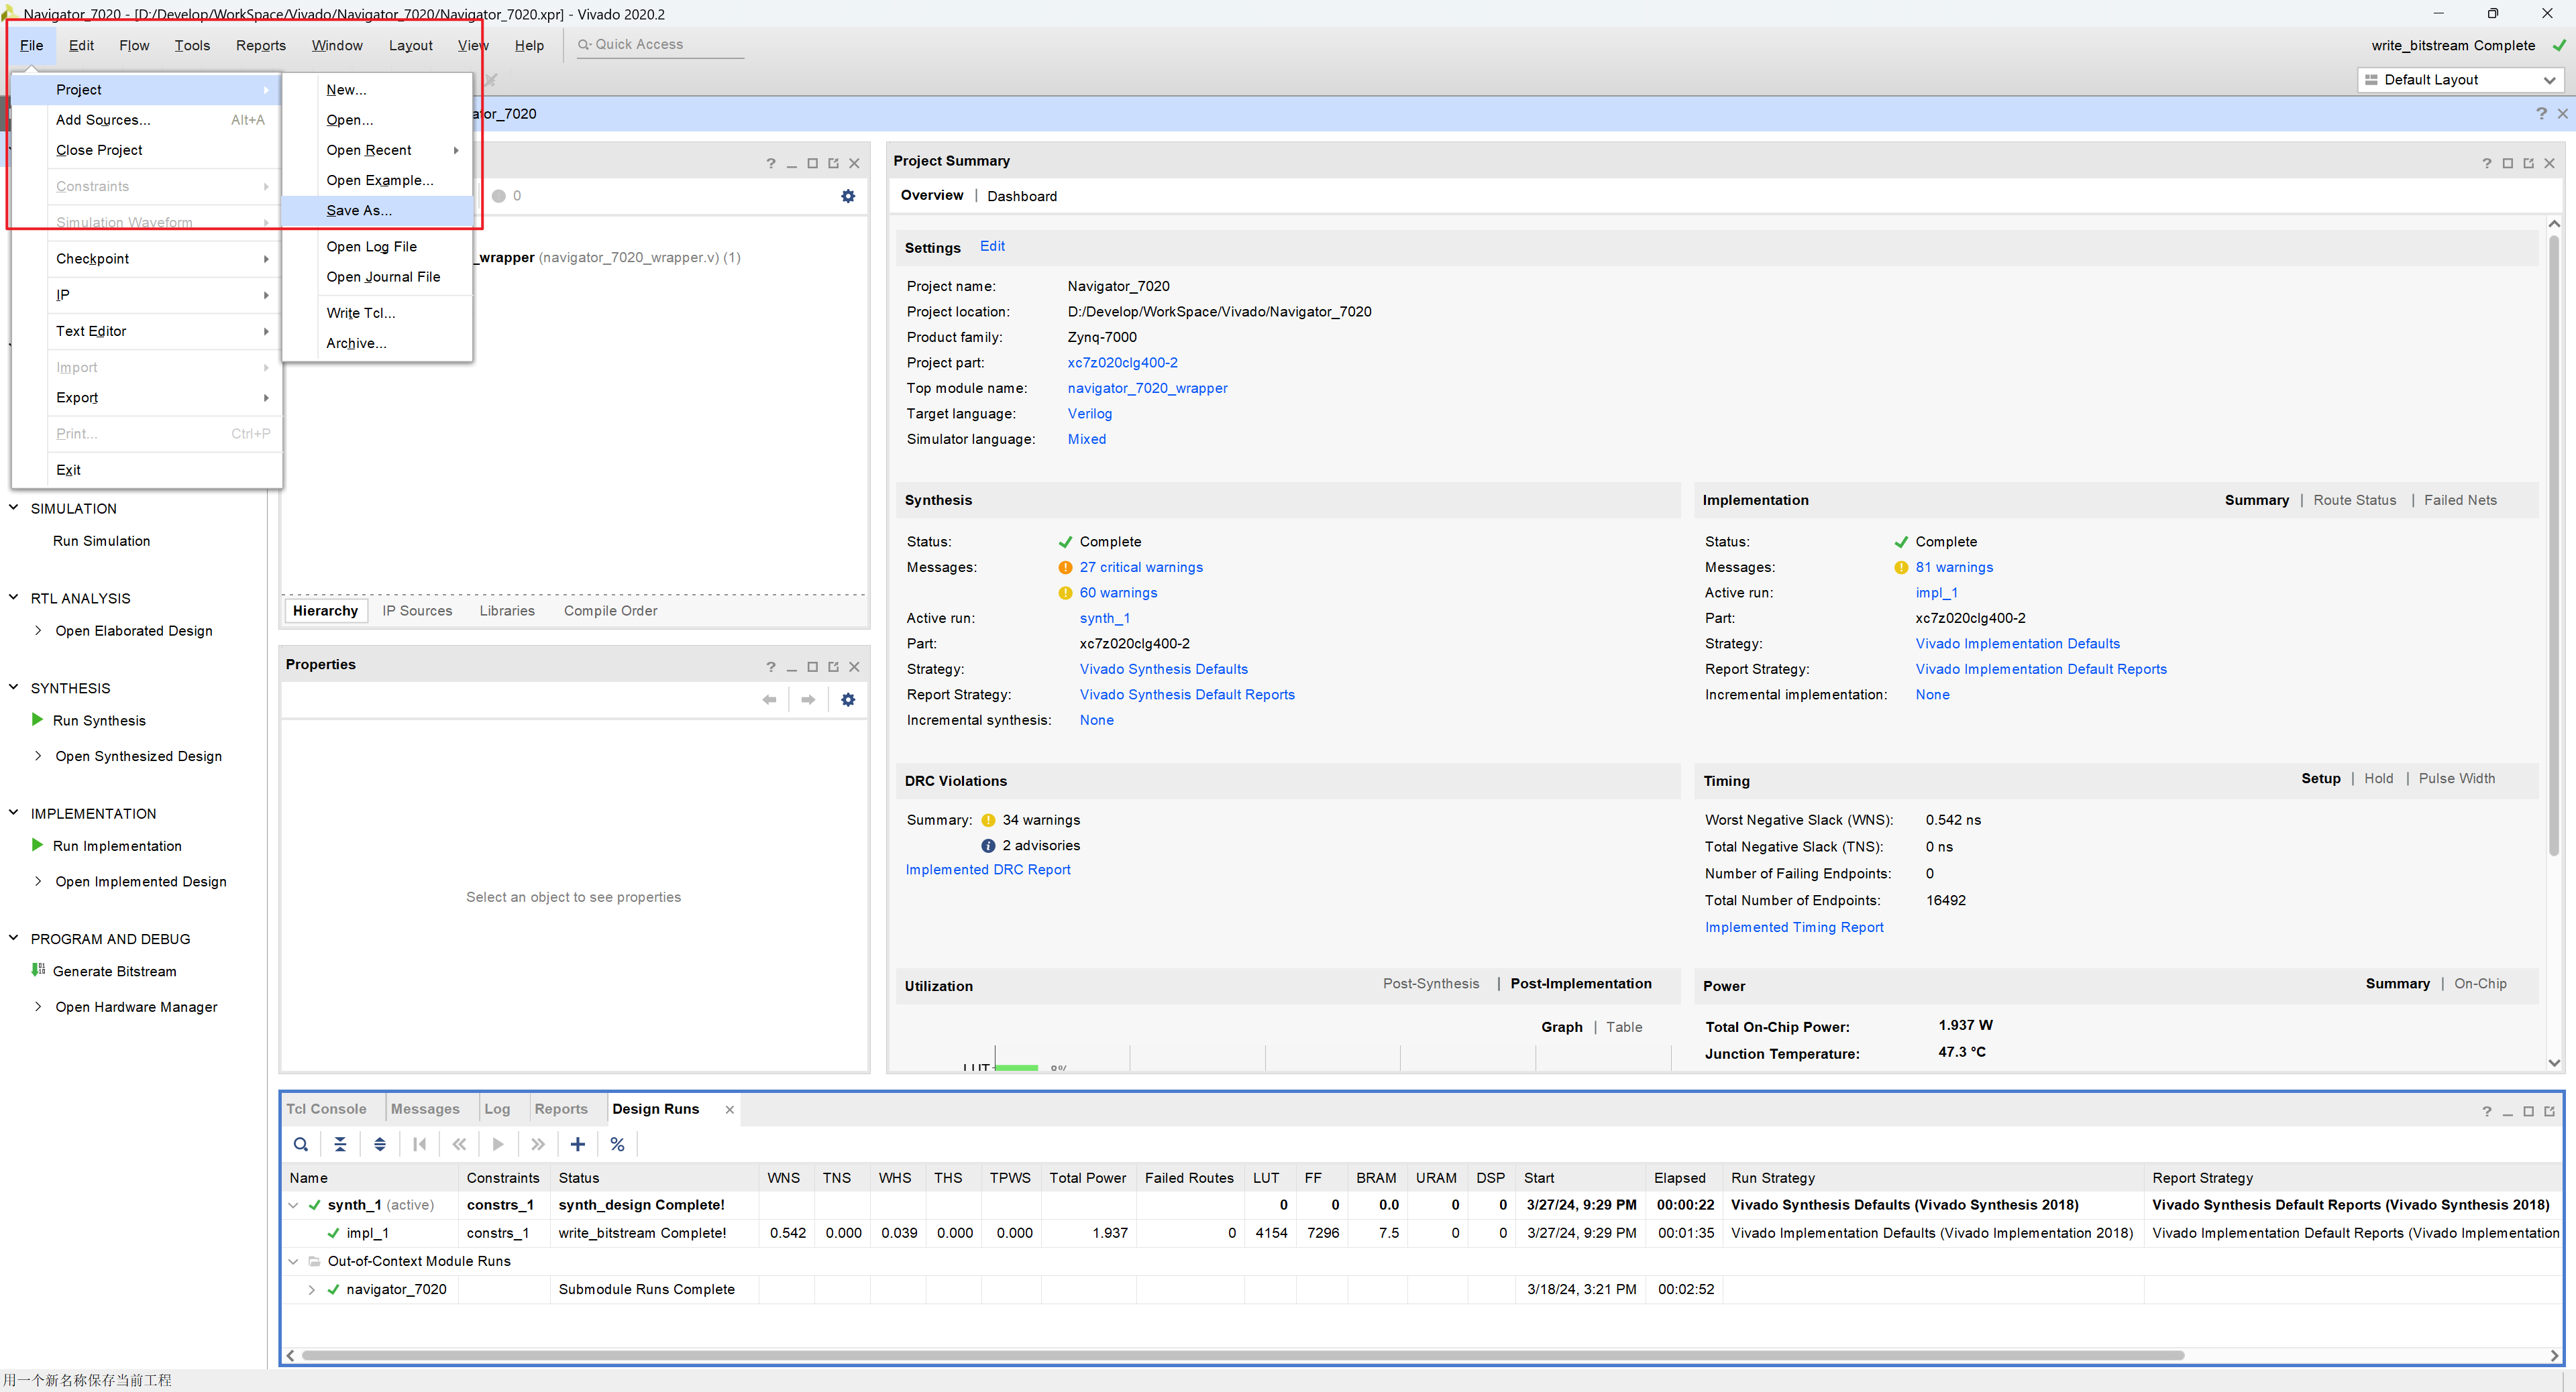Open the Compile Order tab
The height and width of the screenshot is (1392, 2576).
pyautogui.click(x=610, y=611)
